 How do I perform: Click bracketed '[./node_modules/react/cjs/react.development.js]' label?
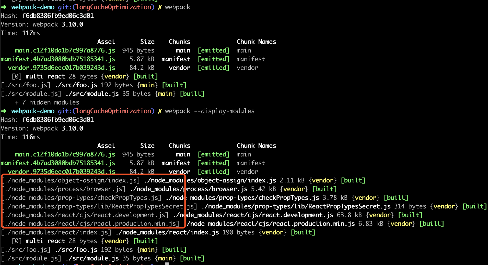tap(85, 215)
